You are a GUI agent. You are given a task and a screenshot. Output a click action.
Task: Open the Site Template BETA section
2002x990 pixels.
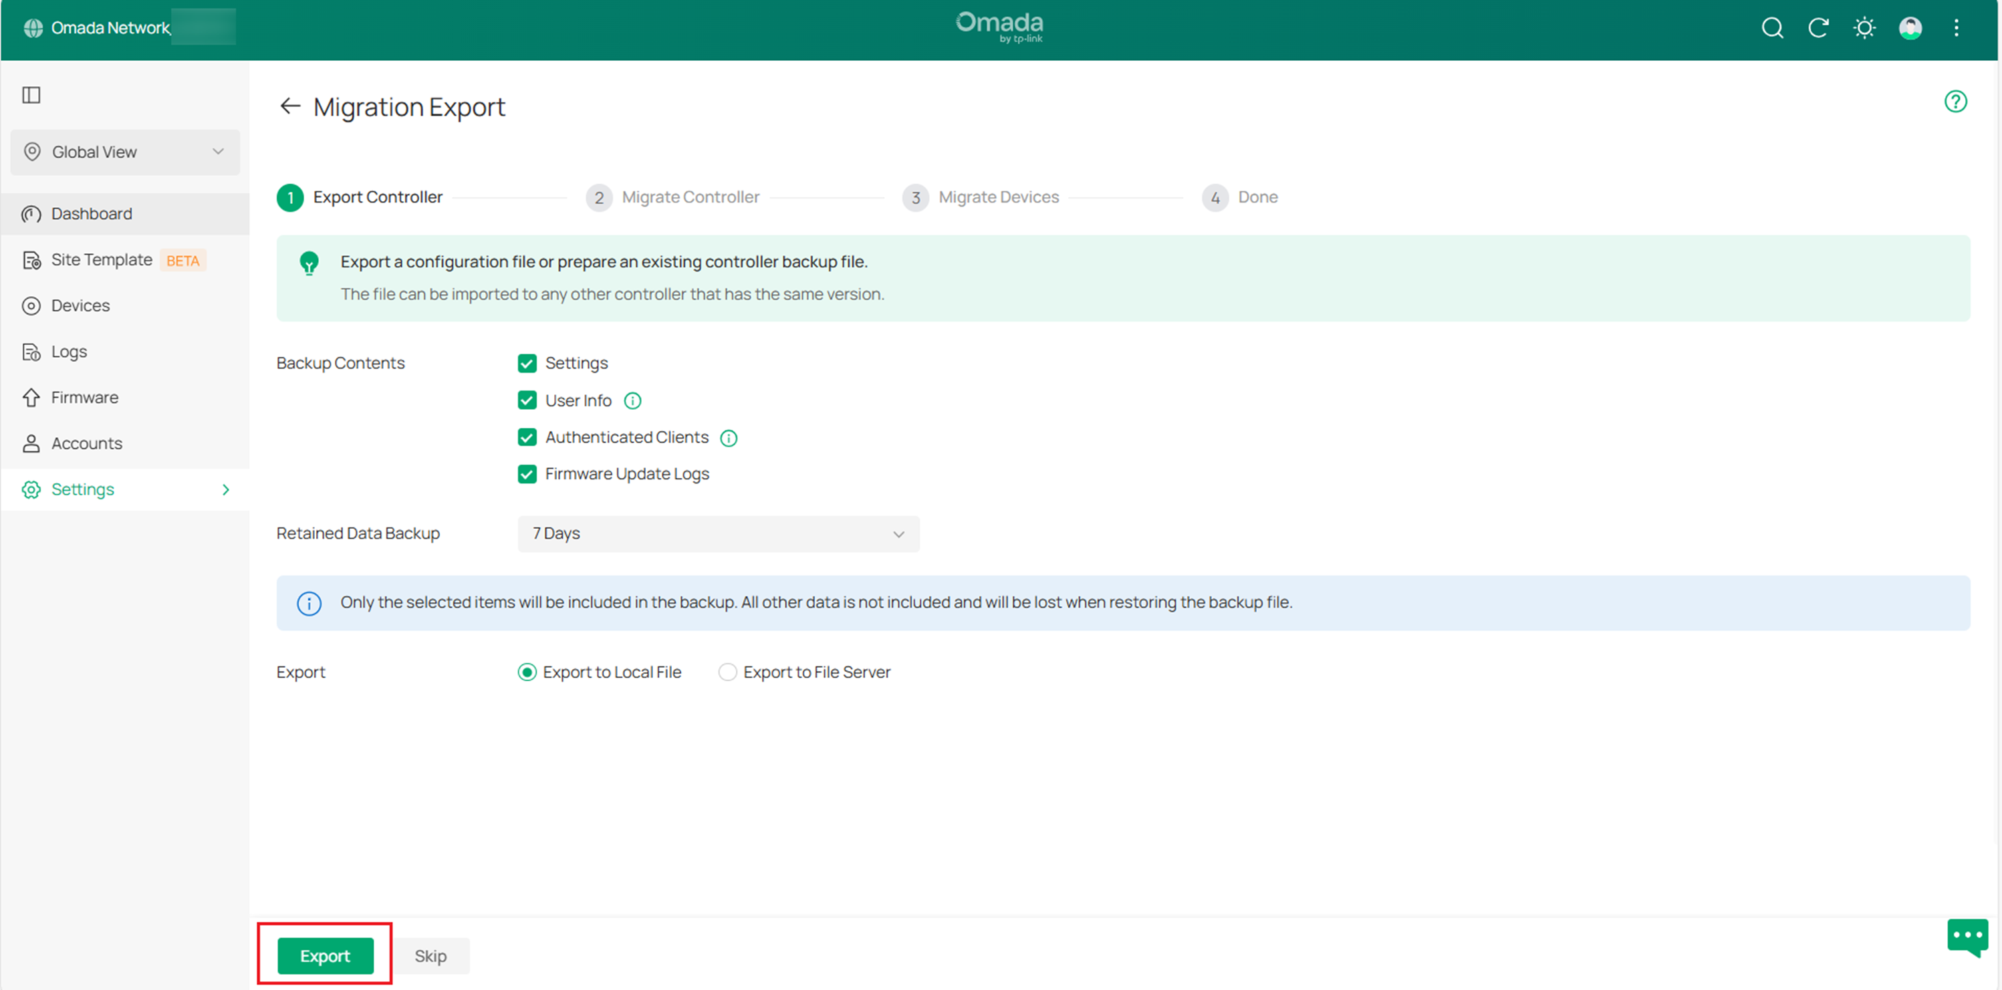tap(101, 259)
